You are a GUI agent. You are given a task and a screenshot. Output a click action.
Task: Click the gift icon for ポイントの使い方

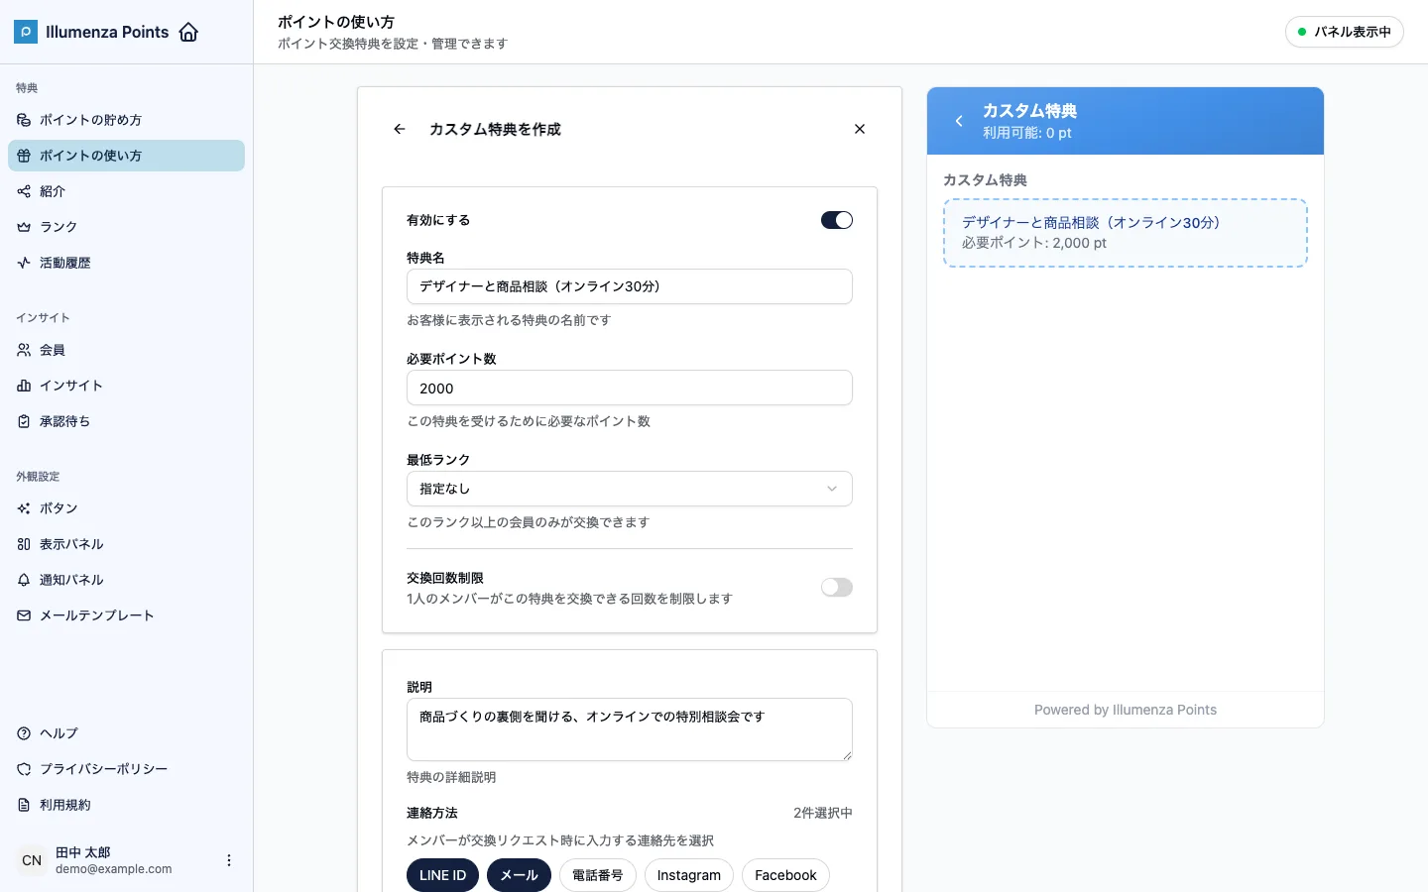click(x=24, y=156)
